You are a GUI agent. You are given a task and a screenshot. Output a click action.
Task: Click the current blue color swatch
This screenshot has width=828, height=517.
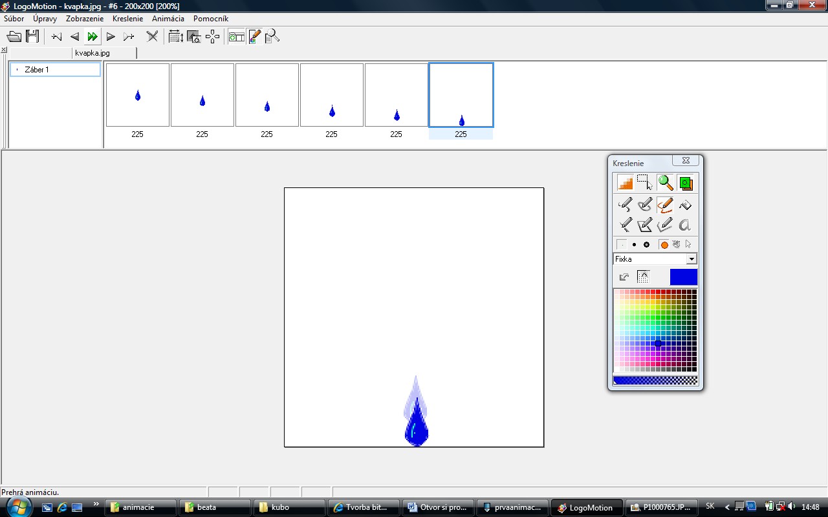684,277
